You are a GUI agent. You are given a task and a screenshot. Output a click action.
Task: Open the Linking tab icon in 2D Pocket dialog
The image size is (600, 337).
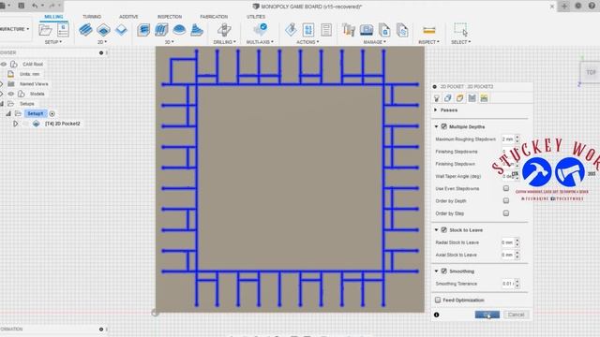[x=484, y=98]
